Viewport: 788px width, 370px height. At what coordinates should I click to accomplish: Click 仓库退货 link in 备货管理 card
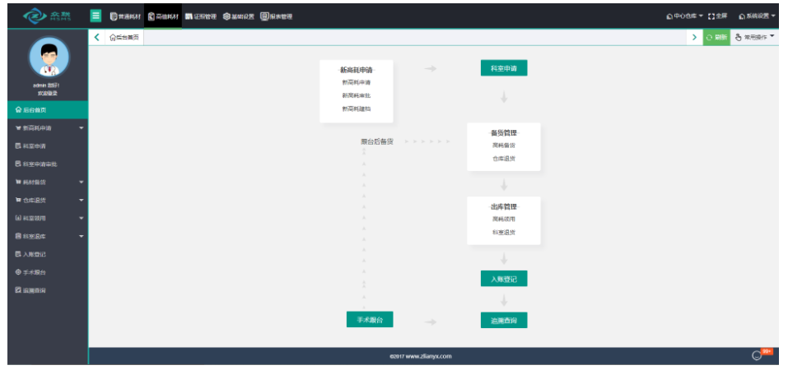click(x=504, y=159)
